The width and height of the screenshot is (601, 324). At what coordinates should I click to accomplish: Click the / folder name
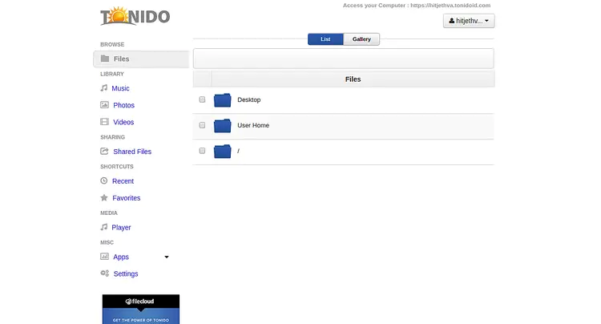click(239, 151)
